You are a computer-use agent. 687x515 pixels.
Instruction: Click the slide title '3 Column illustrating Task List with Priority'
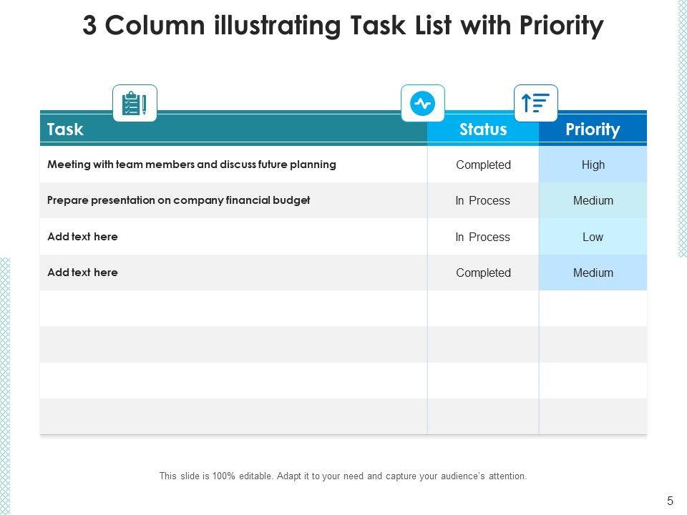(343, 26)
